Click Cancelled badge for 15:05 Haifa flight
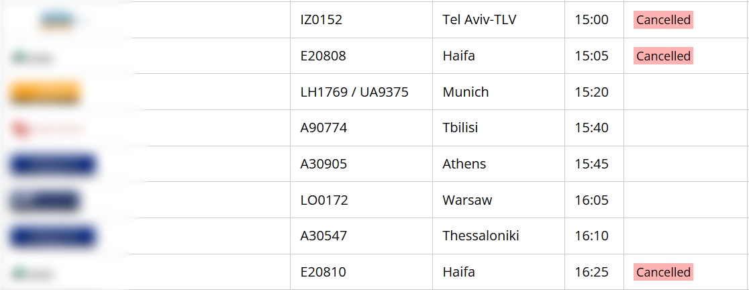 pos(663,56)
